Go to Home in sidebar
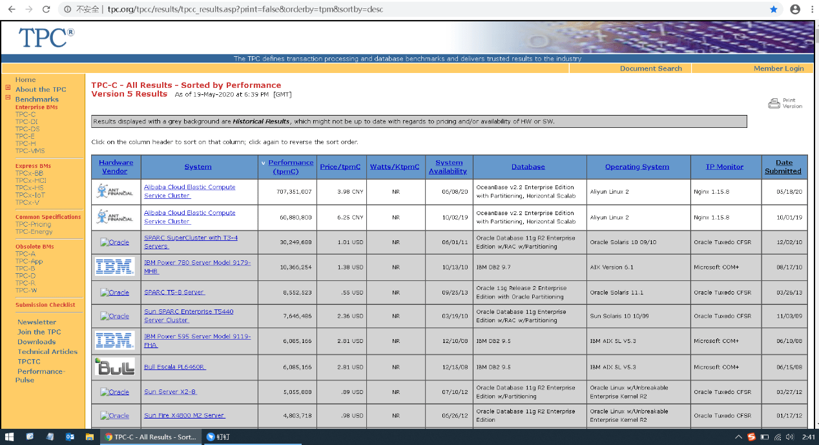The height and width of the screenshot is (445, 819). [26, 80]
